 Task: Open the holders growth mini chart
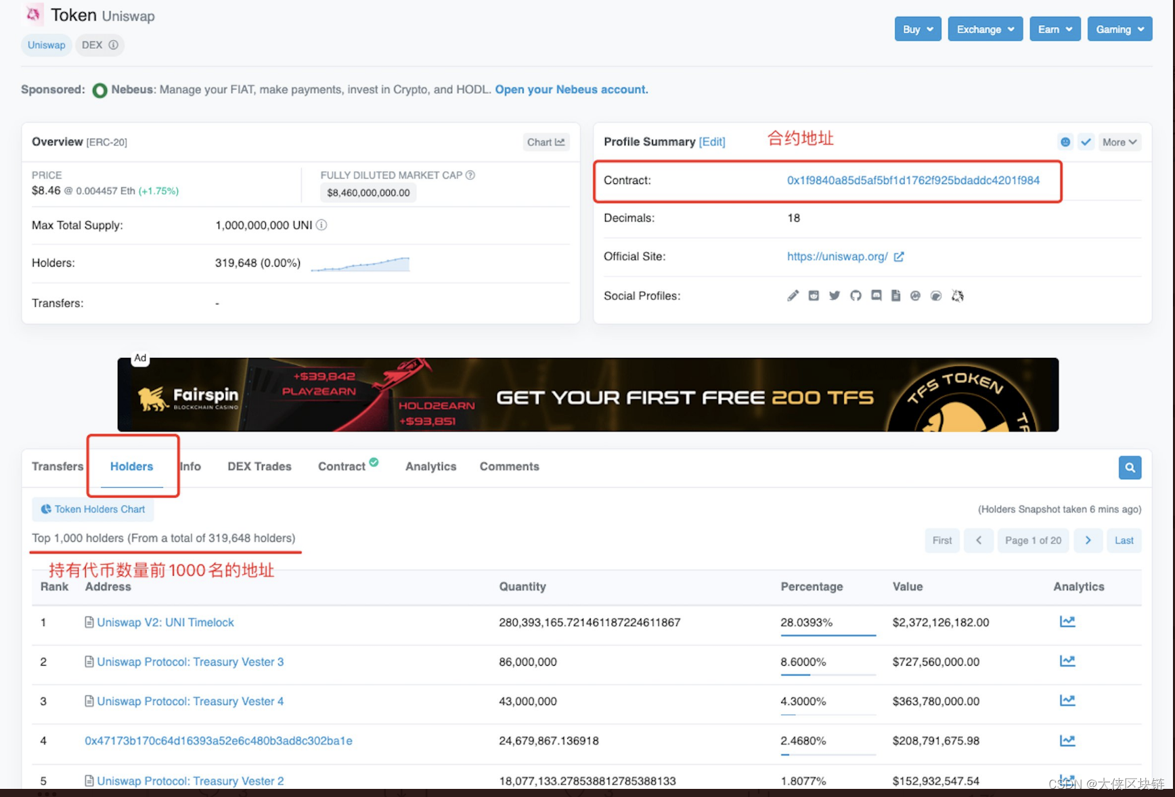click(360, 263)
